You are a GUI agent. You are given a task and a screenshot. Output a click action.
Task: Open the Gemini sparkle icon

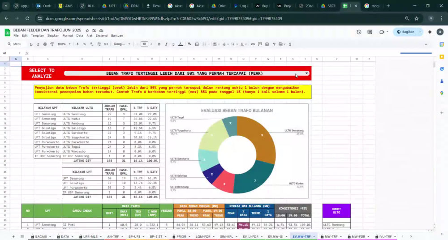click(430, 32)
